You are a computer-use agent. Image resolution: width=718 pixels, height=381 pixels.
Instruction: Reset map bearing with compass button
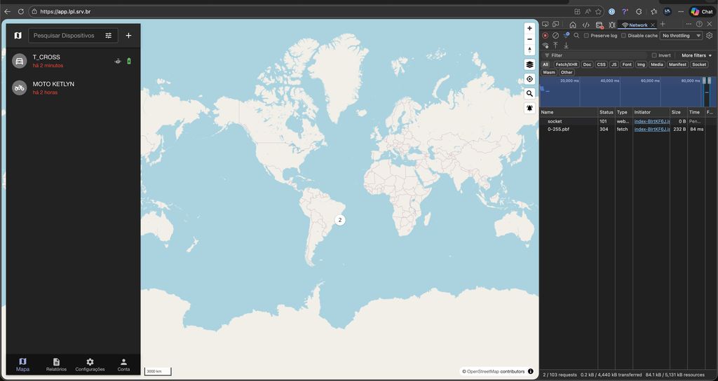(529, 50)
